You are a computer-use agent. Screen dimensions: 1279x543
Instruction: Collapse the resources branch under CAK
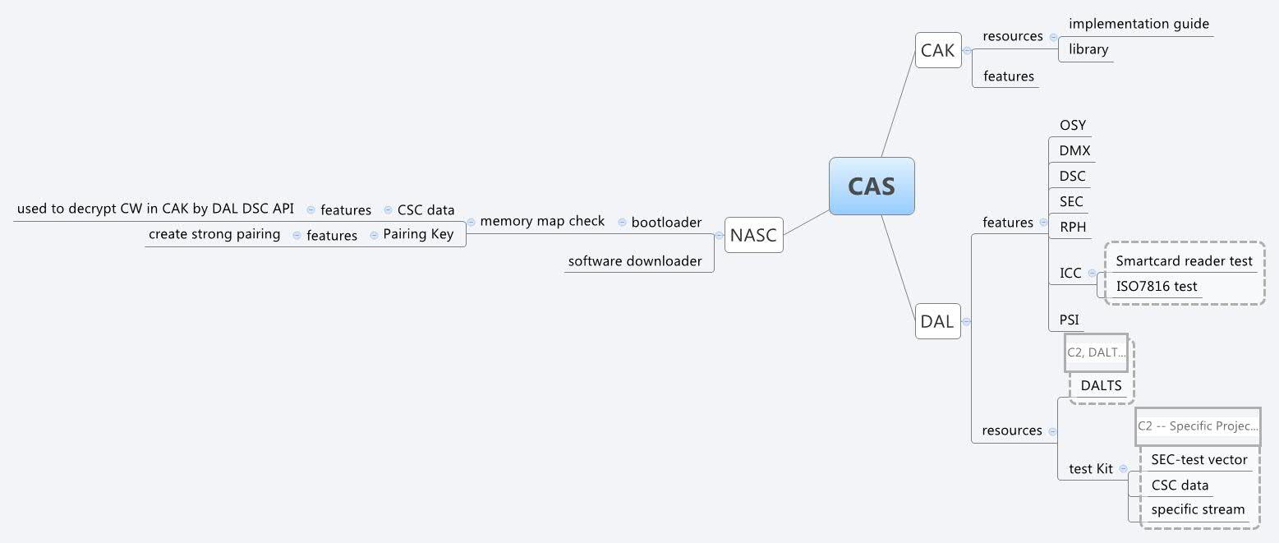point(1053,37)
